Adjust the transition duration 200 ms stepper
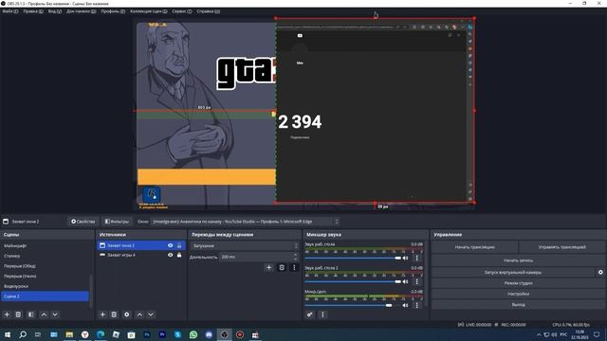The height and width of the screenshot is (341, 607). pyautogui.click(x=295, y=257)
